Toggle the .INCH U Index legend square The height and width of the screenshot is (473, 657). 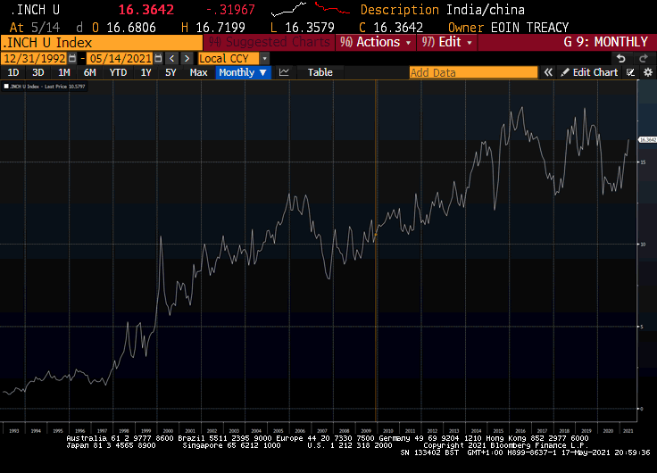point(6,87)
